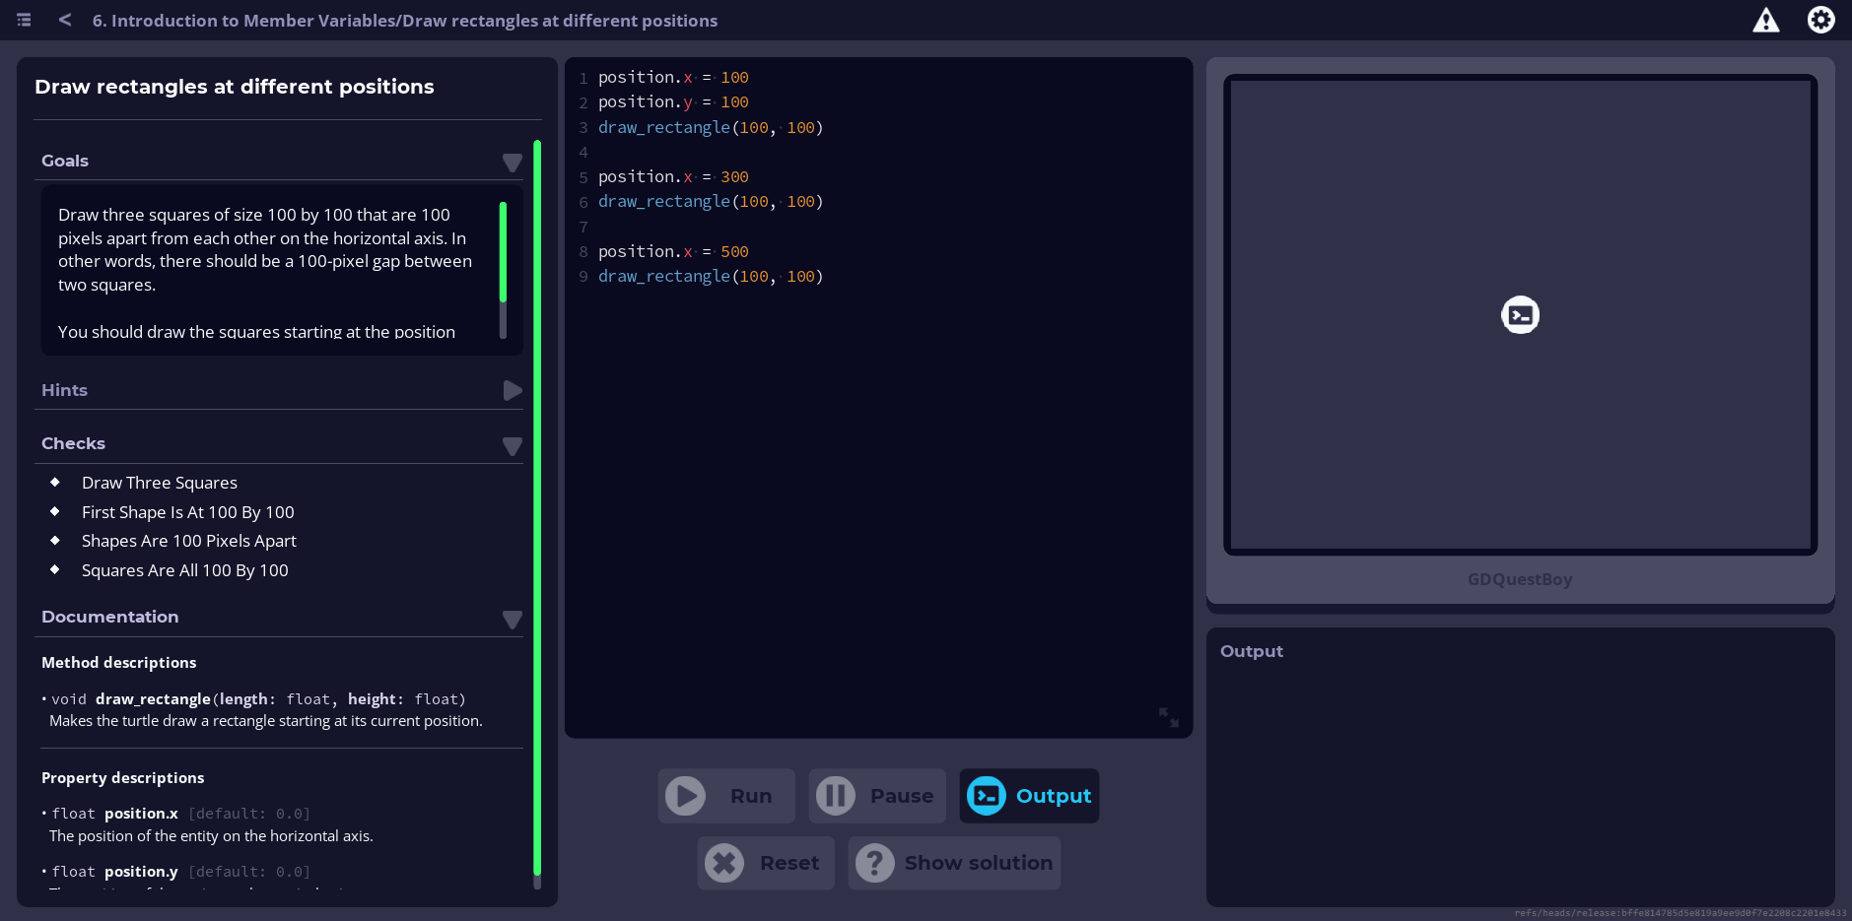Image resolution: width=1852 pixels, height=921 pixels.
Task: Click the terminal icon in the game viewport
Action: point(1519,314)
